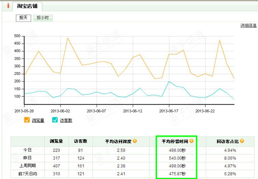The height and width of the screenshot is (179, 258).
Task: Click 昨日 page views value 317
Action: pos(56,158)
